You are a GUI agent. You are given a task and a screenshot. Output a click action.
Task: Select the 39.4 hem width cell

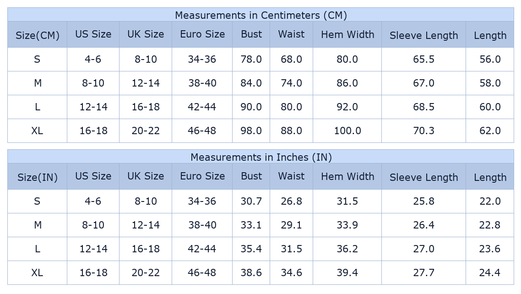347,272
